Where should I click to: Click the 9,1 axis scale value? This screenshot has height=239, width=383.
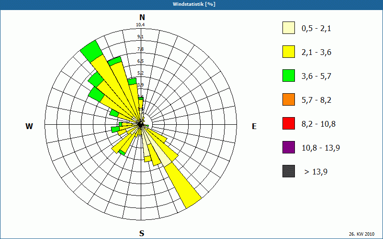pyautogui.click(x=140, y=37)
